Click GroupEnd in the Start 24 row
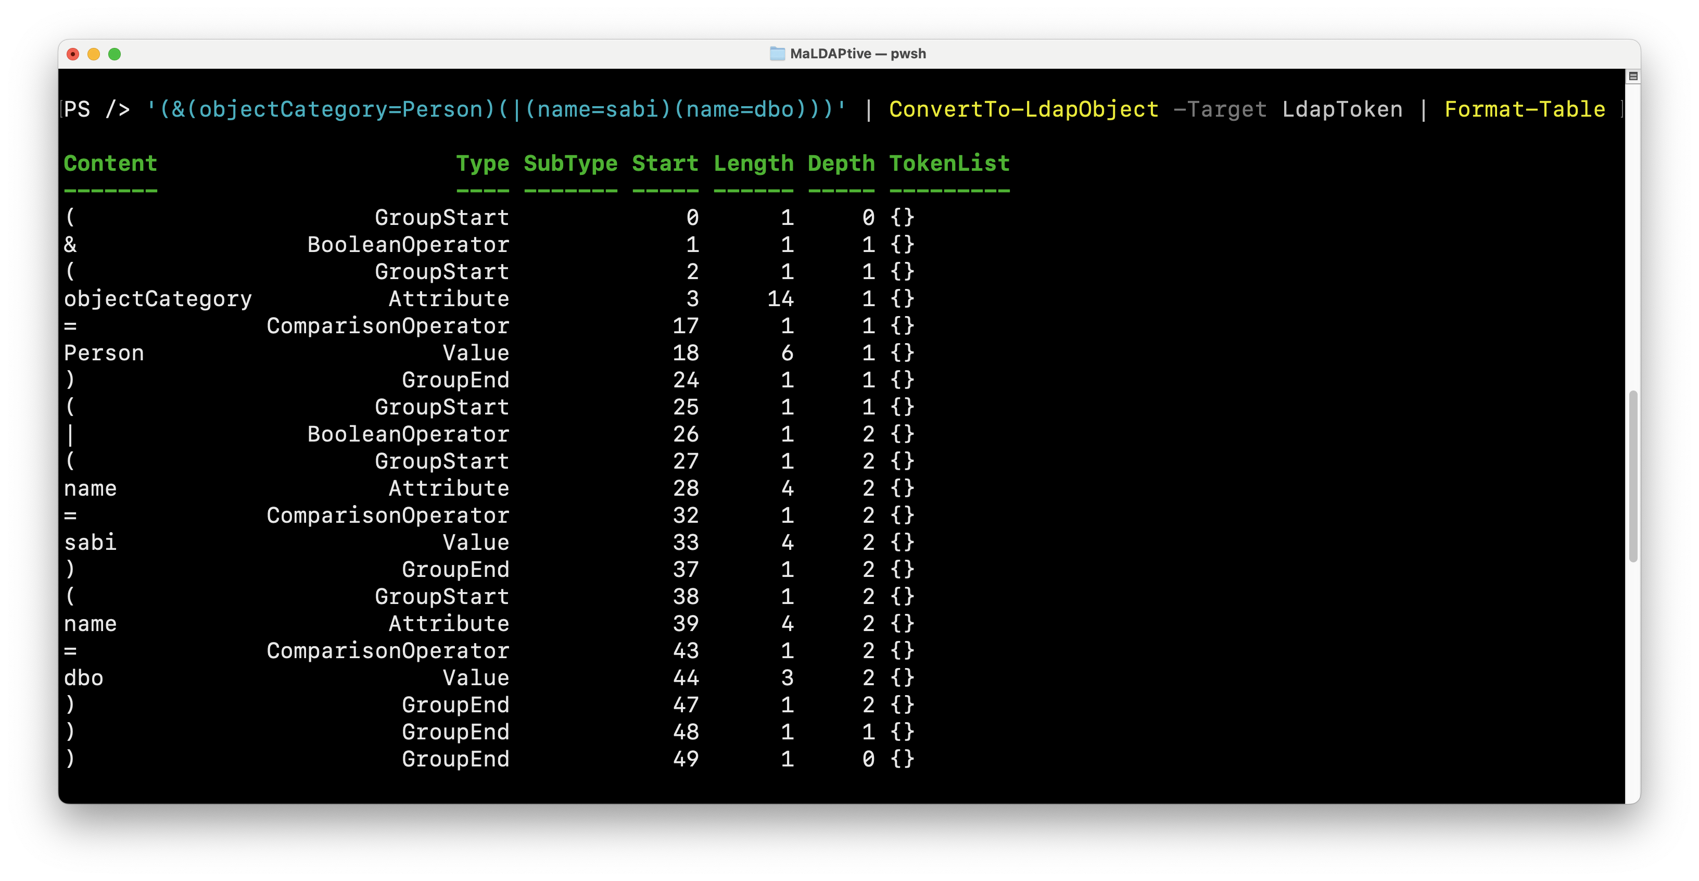 point(456,380)
